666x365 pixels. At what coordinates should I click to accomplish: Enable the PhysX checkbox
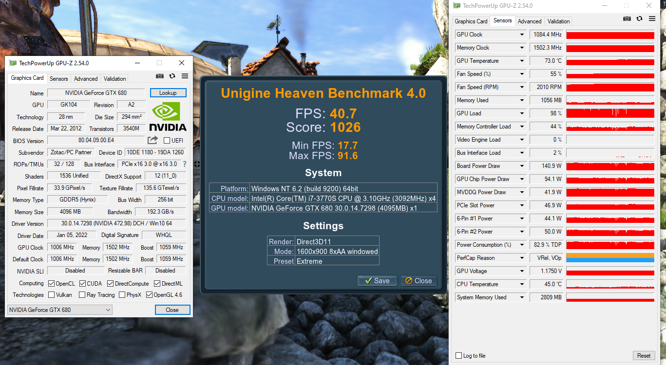pos(121,295)
